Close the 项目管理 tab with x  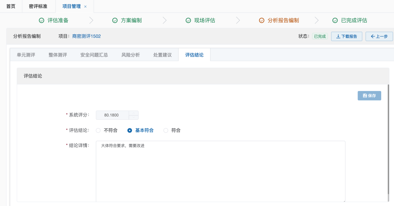pos(85,7)
